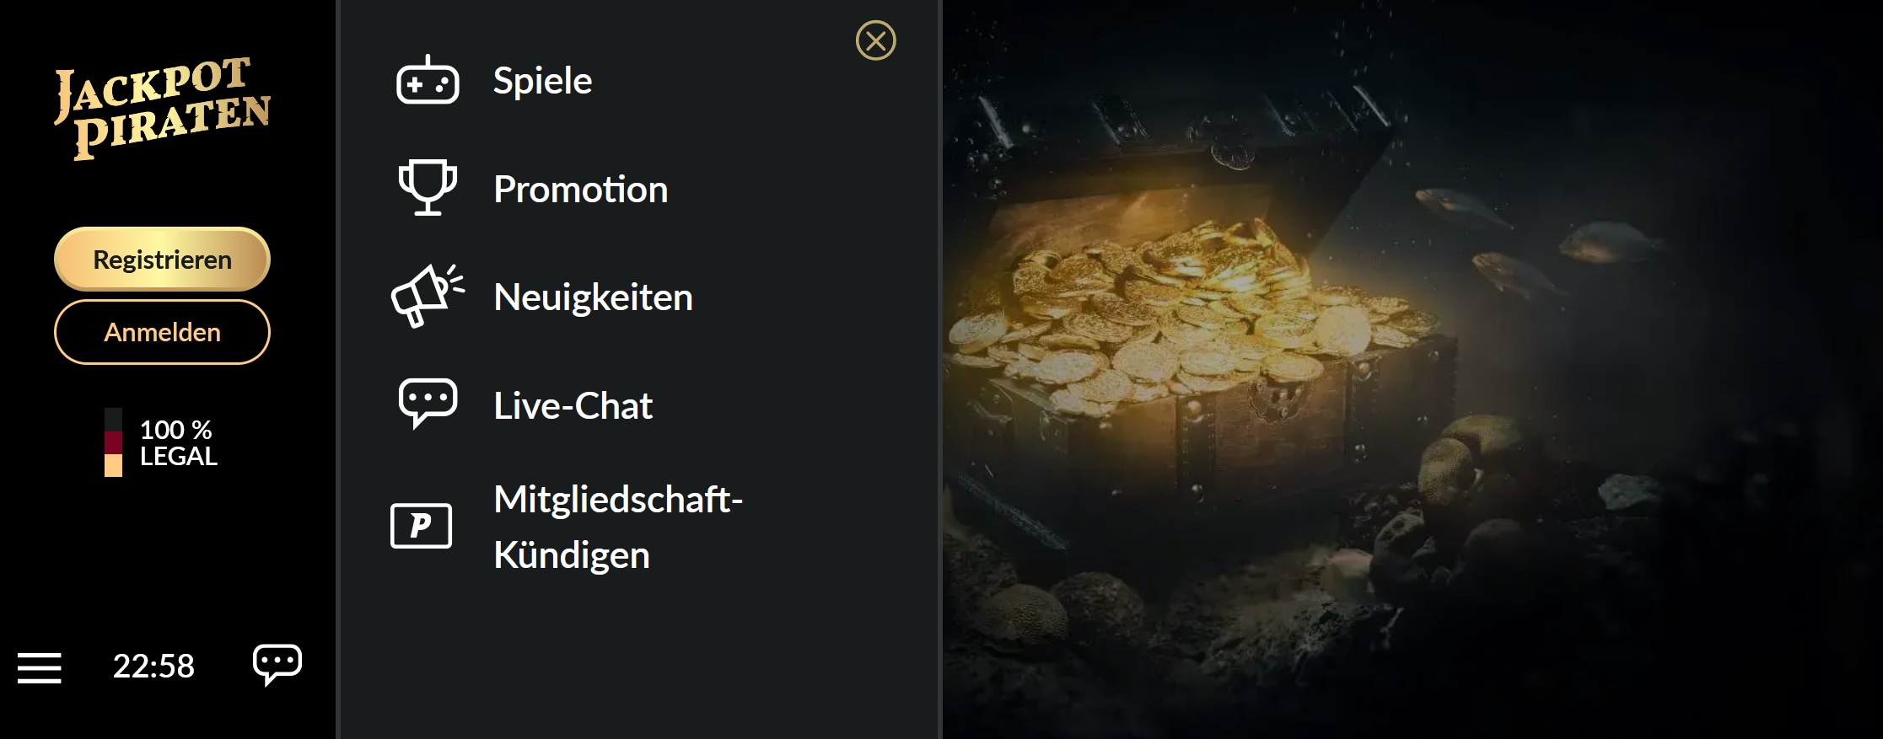Viewport: 1883px width, 739px height.
Task: Click the Registrieren button
Action: pos(162,260)
